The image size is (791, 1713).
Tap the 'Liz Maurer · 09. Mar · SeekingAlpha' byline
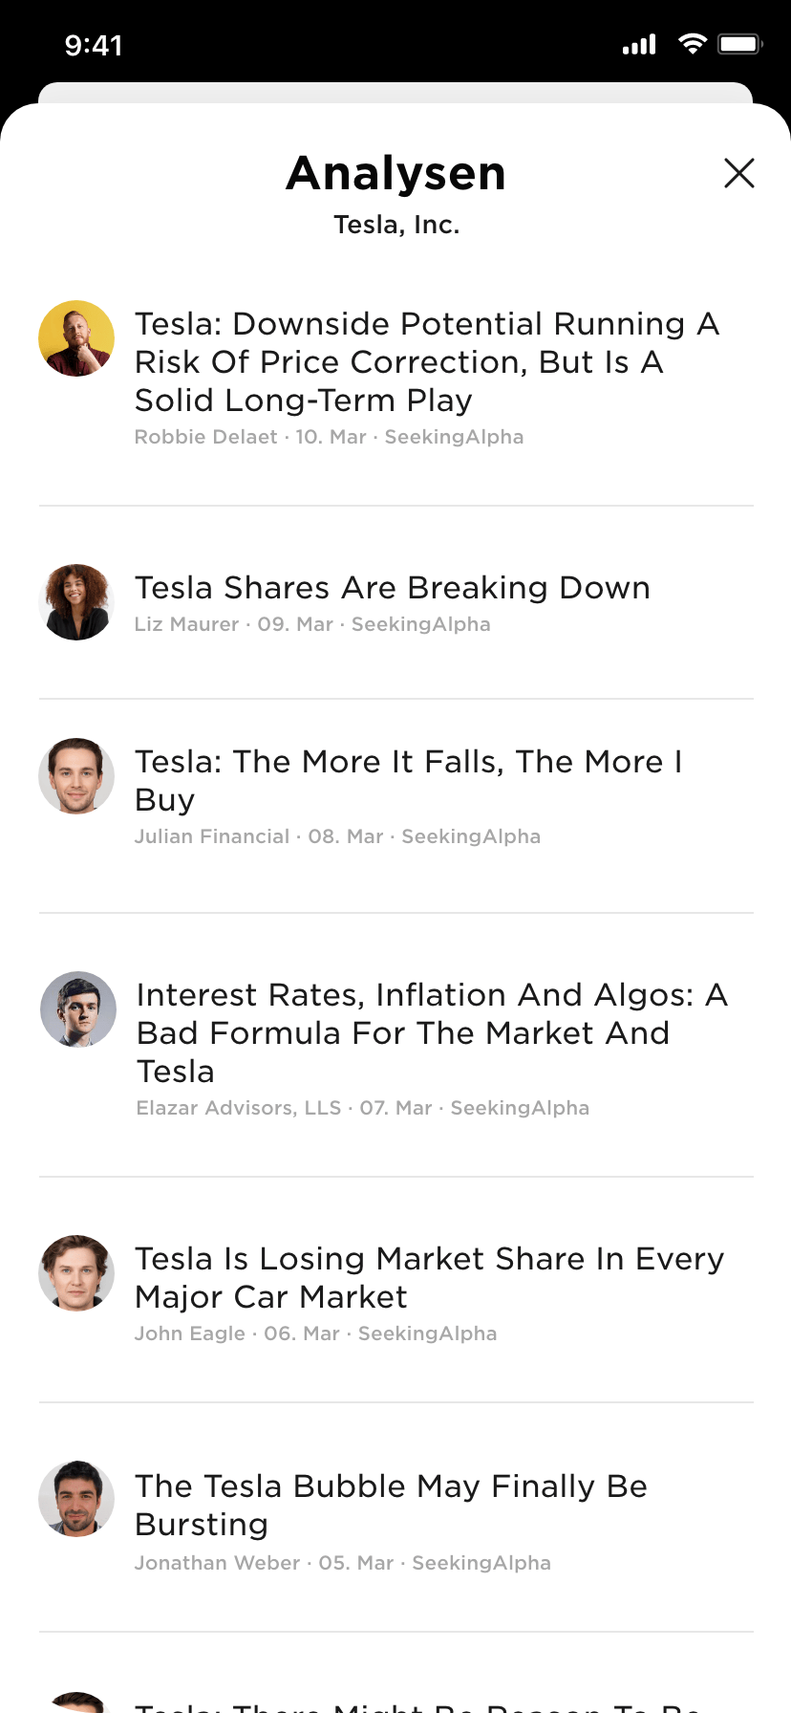coord(312,624)
